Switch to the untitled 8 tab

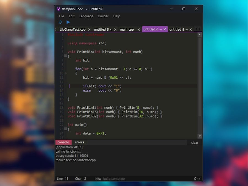178,30
